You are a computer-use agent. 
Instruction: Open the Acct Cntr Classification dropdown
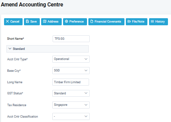tap(71, 116)
